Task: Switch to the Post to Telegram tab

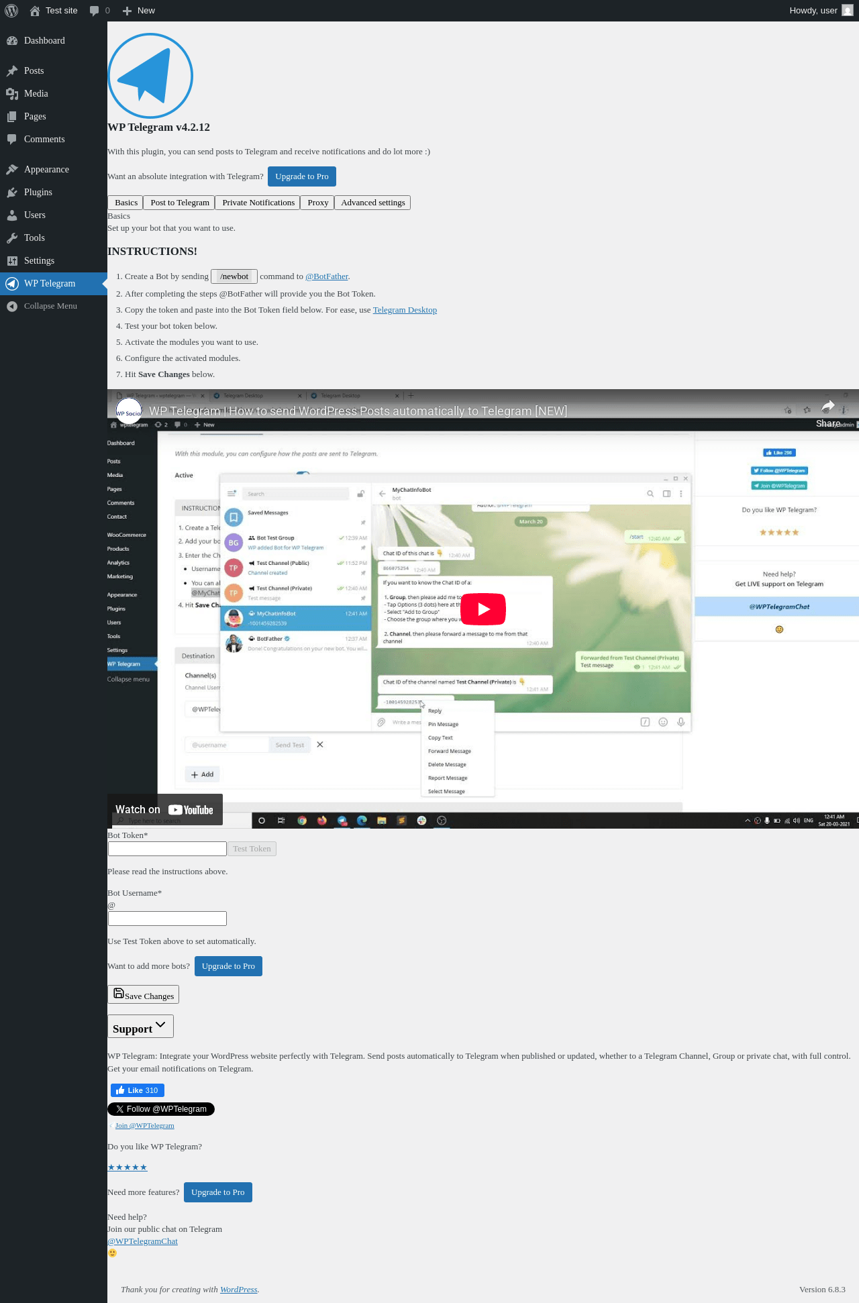Action: coord(180,203)
